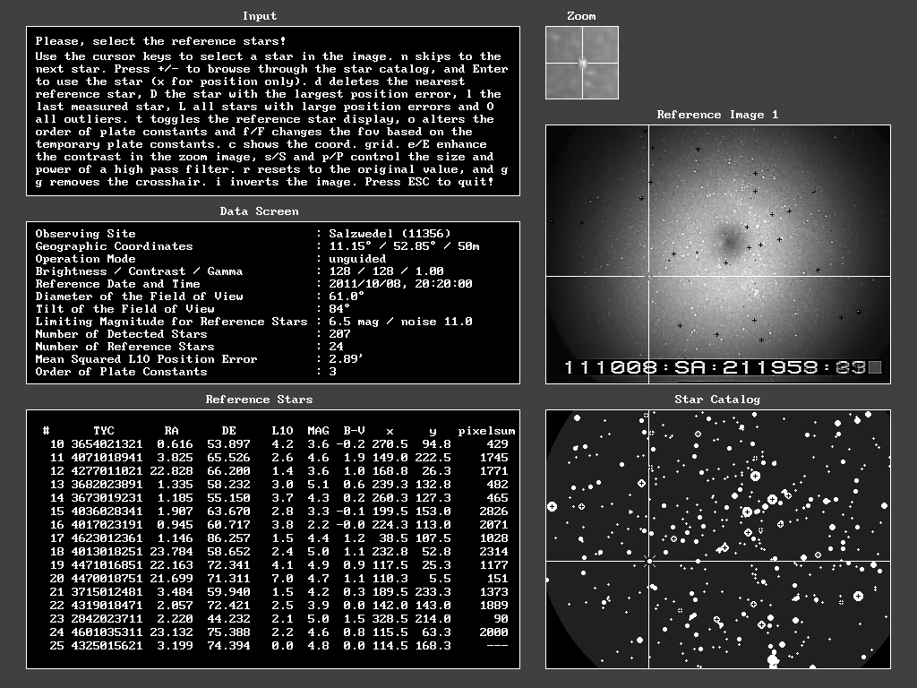917x688 pixels.
Task: Click the crosshair intersection in Reference Image 1
Action: pos(648,276)
